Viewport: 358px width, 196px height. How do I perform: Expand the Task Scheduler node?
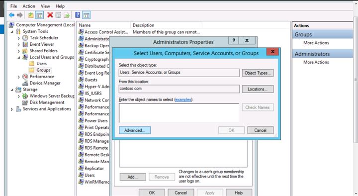tap(19, 38)
